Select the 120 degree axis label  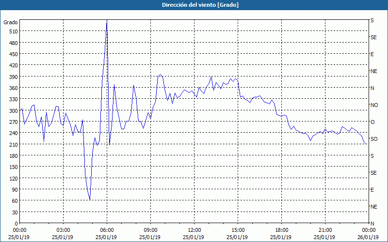tap(14, 179)
